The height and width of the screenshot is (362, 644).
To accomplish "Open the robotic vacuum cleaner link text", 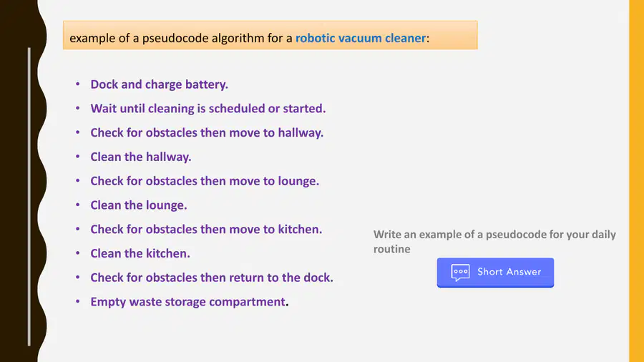I will pyautogui.click(x=361, y=38).
